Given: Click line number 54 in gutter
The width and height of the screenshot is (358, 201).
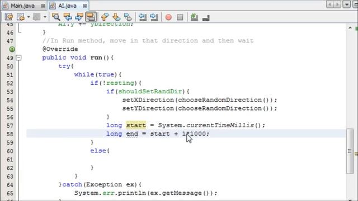Looking at the screenshot, I should pyautogui.click(x=10, y=100).
